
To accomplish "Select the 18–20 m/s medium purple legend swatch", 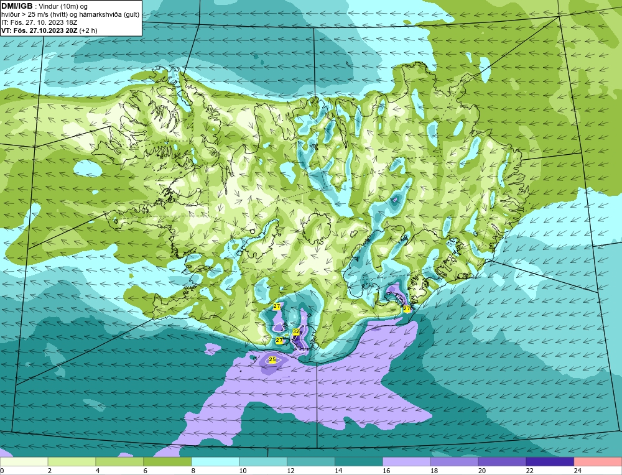I will pos(454,462).
